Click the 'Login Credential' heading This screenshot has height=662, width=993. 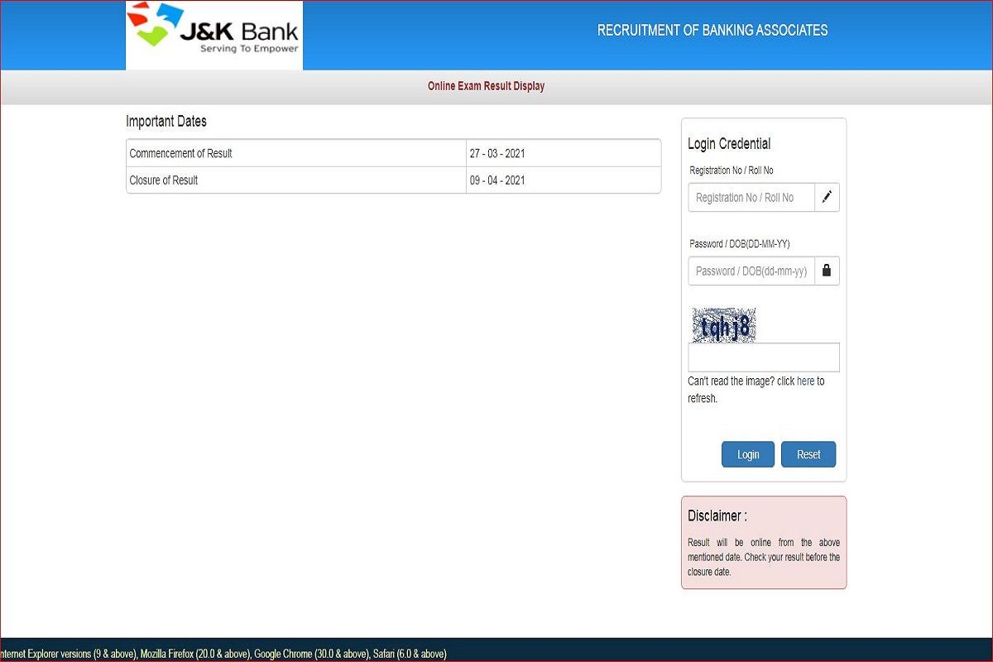point(729,144)
